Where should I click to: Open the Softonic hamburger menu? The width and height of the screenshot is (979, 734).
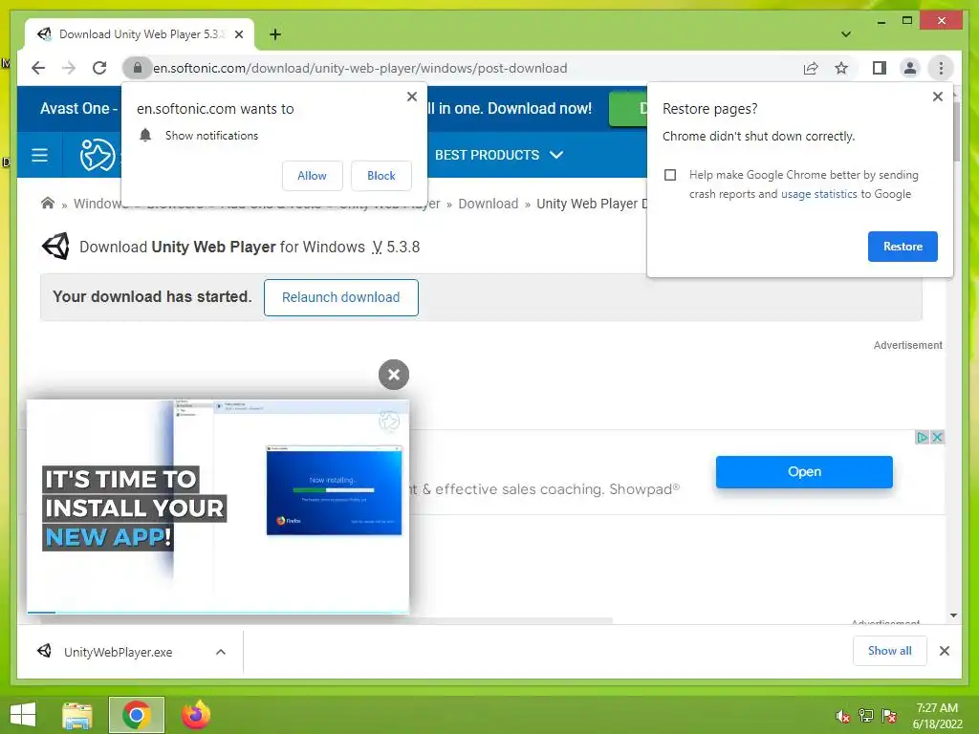39,155
